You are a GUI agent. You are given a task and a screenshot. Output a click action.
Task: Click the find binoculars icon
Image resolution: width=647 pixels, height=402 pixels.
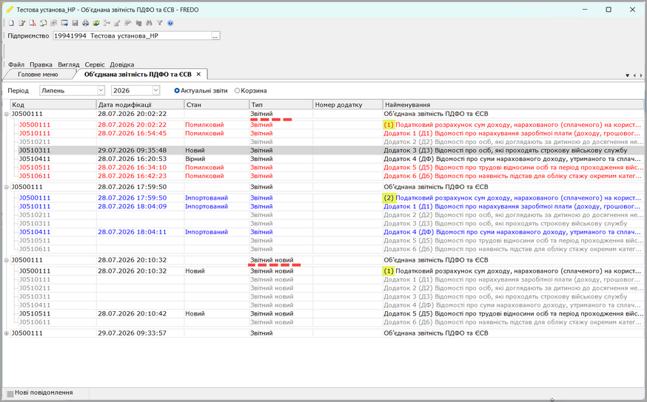pyautogui.click(x=149, y=23)
